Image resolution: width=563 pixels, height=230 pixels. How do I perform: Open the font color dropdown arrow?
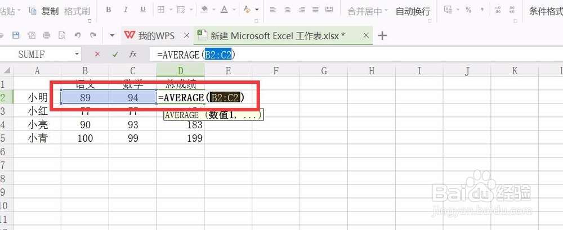point(234,10)
